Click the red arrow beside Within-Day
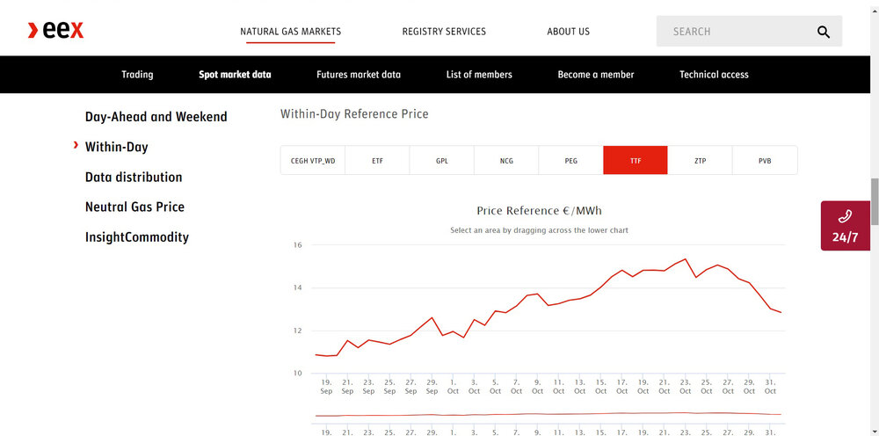 76,145
